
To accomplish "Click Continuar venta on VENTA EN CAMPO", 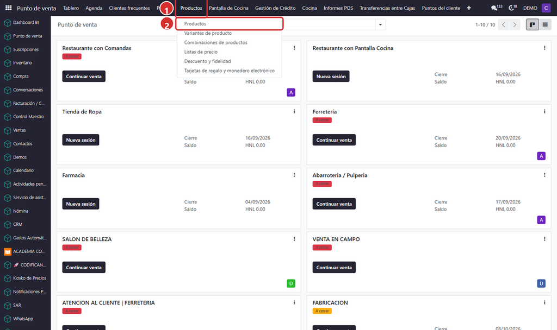I will [334, 267].
